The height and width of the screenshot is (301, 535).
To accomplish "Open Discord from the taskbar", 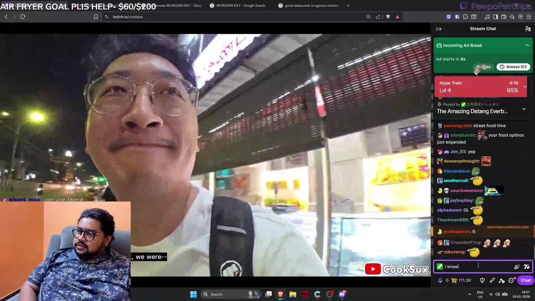I will coord(342,294).
